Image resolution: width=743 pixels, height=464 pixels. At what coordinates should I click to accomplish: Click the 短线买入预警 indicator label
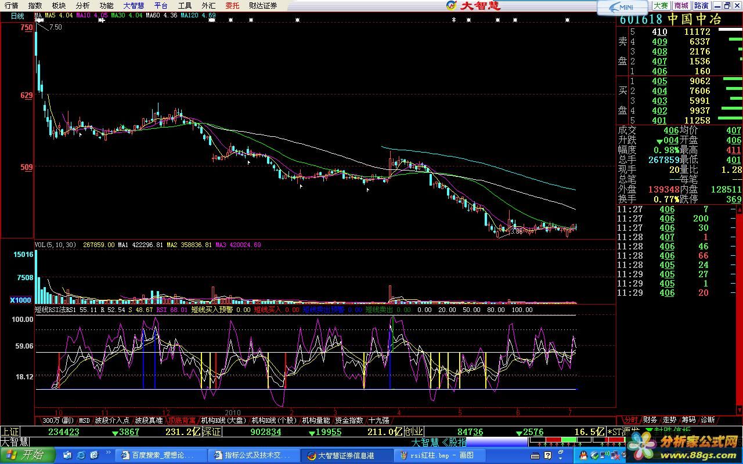click(x=212, y=310)
